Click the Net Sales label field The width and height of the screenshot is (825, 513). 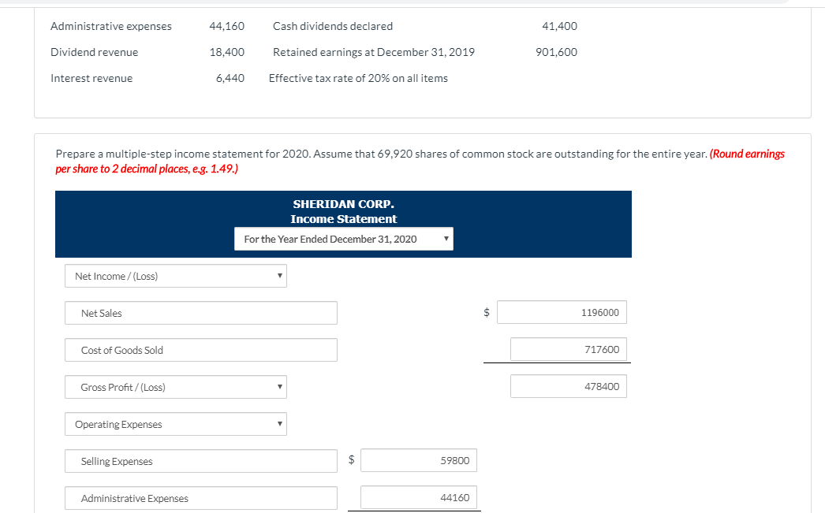pos(200,313)
